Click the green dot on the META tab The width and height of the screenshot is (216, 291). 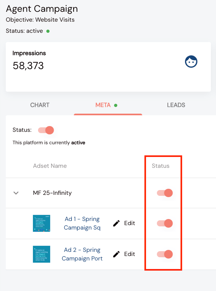(x=116, y=105)
